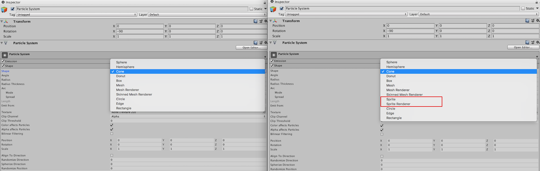The height and width of the screenshot is (171, 540).
Task: Click right Particle System module plus icon
Action: pos(537,57)
